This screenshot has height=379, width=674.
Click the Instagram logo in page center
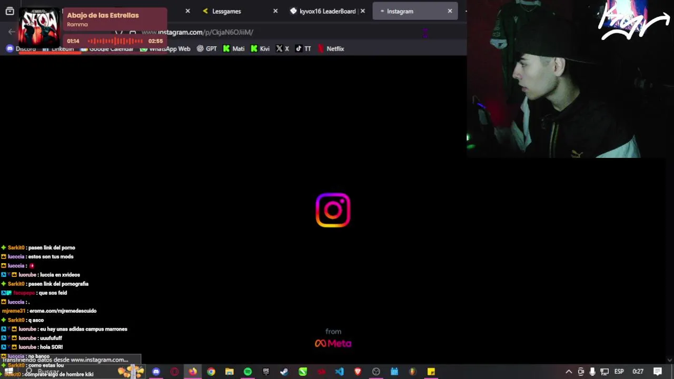(x=333, y=210)
